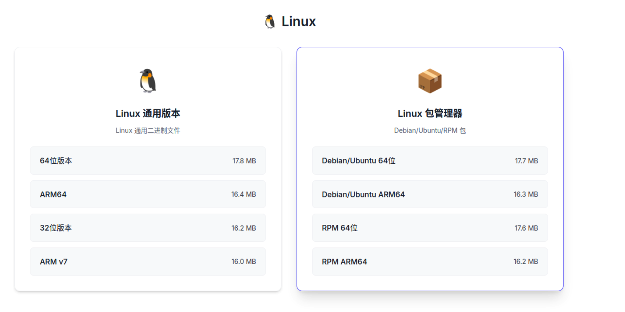Click the 17.8 MB size label
Screen dimensions: 625x312
[x=244, y=161]
